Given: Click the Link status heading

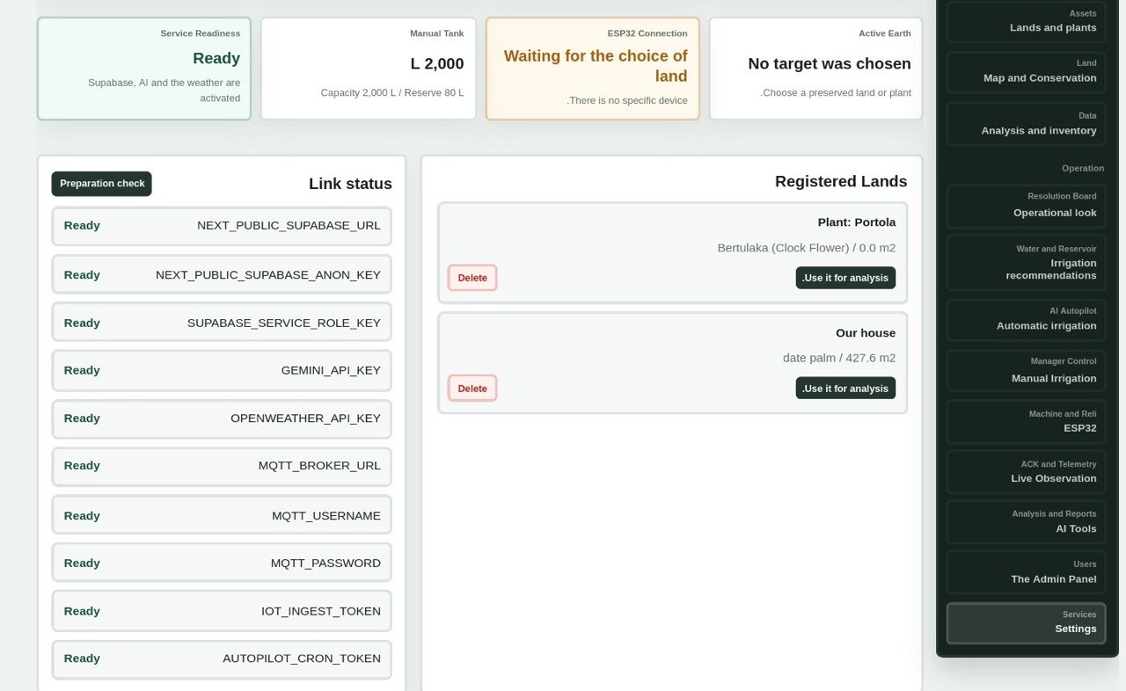Looking at the screenshot, I should (x=350, y=184).
